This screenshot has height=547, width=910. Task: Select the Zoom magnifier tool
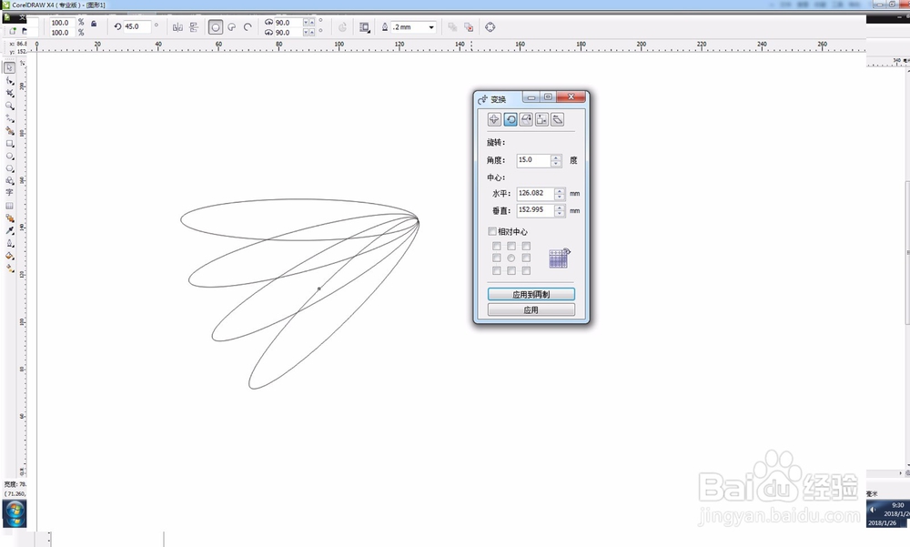[9, 106]
